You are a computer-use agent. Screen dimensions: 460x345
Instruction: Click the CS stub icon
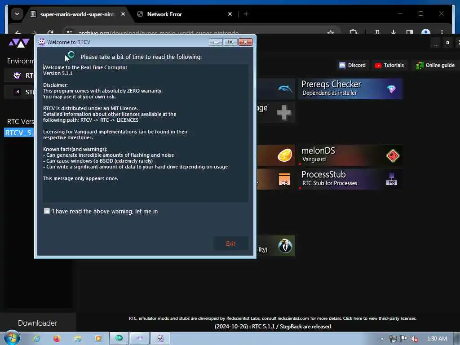tap(284, 179)
